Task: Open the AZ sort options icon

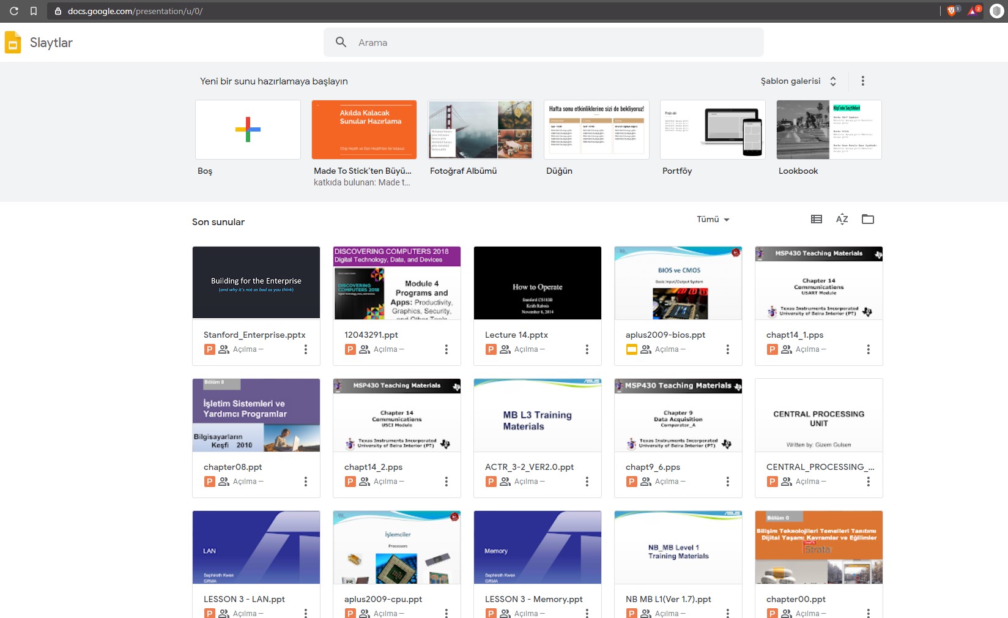Action: coord(842,219)
